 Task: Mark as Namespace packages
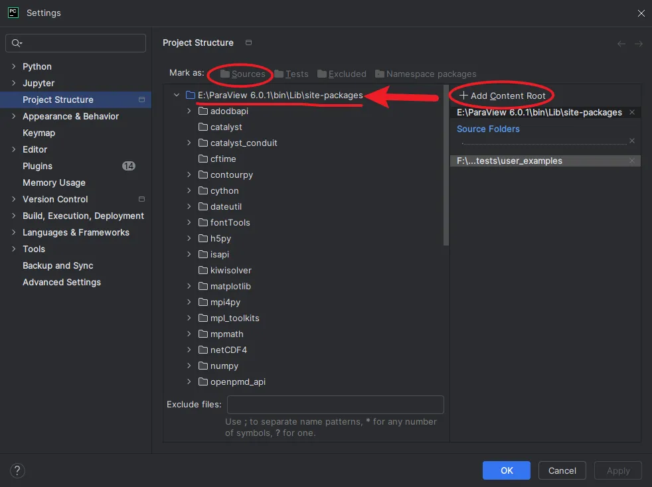click(425, 74)
